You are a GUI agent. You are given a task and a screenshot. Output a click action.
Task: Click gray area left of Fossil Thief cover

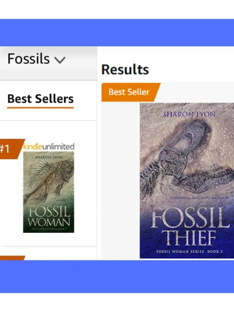[x=121, y=180]
